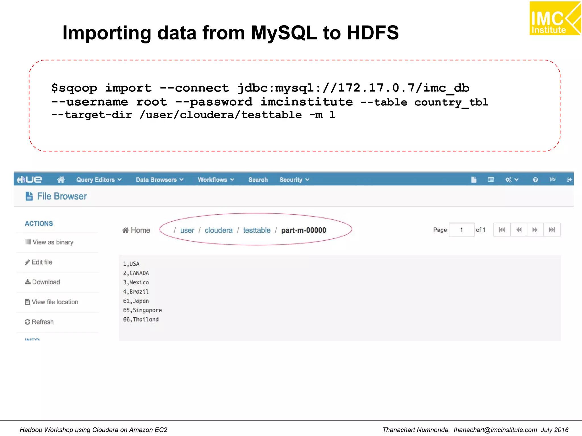This screenshot has width=582, height=436.
Task: Download the part-m-00000 file
Action: point(42,282)
